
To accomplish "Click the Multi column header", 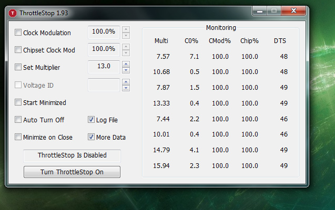I will click(161, 41).
